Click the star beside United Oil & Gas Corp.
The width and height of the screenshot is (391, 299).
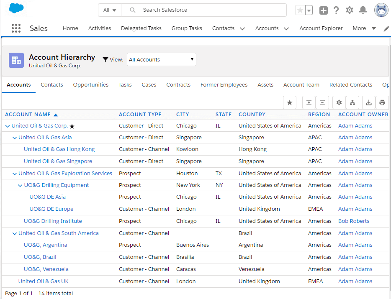72,126
